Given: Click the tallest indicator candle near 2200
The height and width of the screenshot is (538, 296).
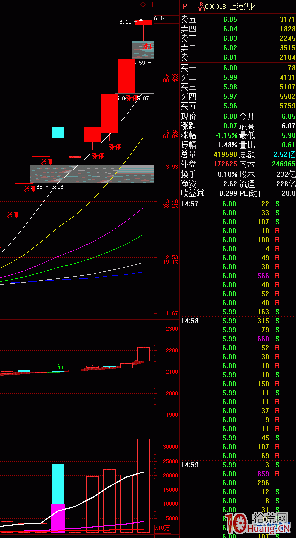Looking at the screenshot, I should (x=143, y=354).
